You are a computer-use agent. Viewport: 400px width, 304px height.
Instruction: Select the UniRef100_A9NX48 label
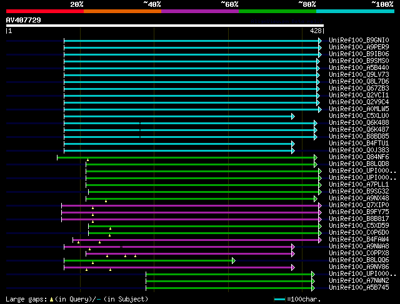point(359,199)
